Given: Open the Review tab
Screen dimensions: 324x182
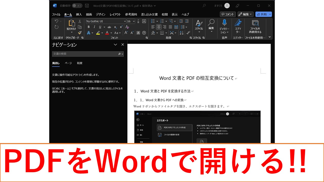Looking at the screenshot, I should pyautogui.click(x=165, y=14).
